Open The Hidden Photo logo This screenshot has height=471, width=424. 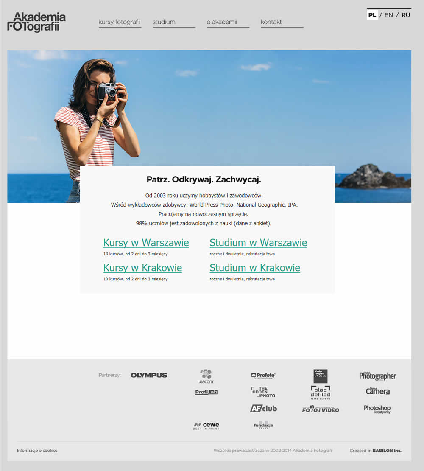click(263, 392)
